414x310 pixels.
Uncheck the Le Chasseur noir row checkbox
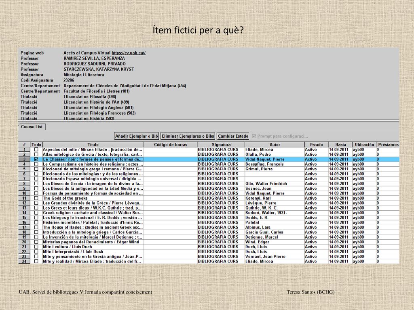[36, 159]
